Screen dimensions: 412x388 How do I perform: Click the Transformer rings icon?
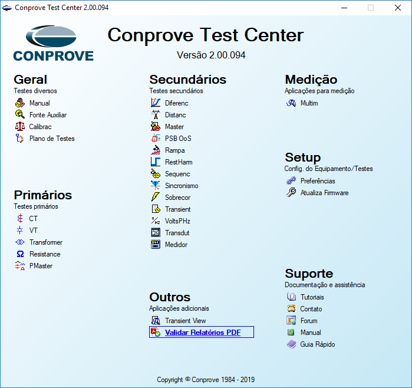click(x=20, y=242)
